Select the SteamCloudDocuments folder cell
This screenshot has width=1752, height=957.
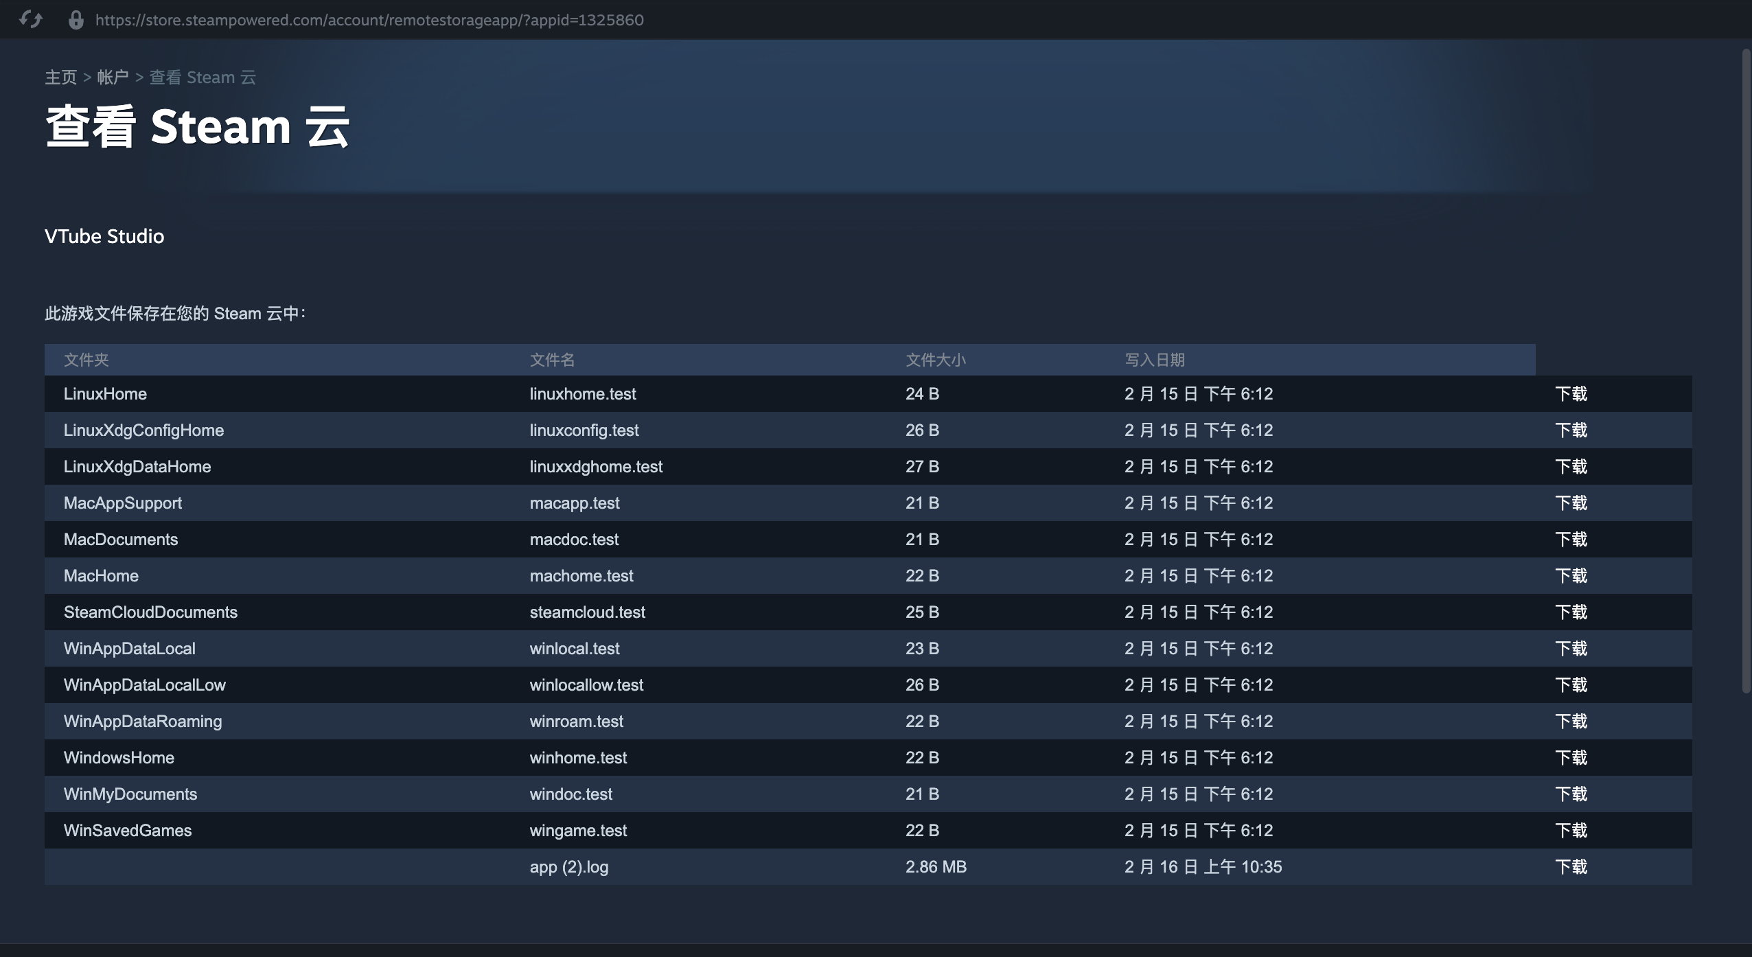tap(150, 612)
